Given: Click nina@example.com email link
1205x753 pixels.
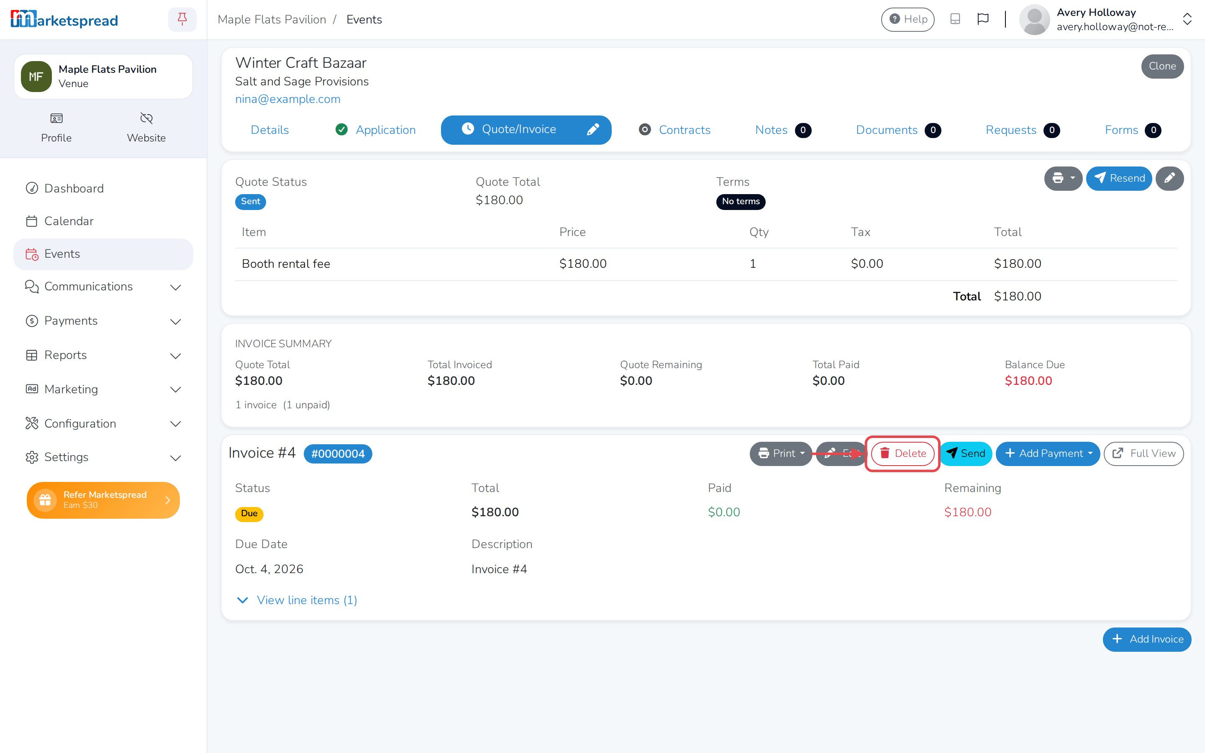Looking at the screenshot, I should (288, 99).
